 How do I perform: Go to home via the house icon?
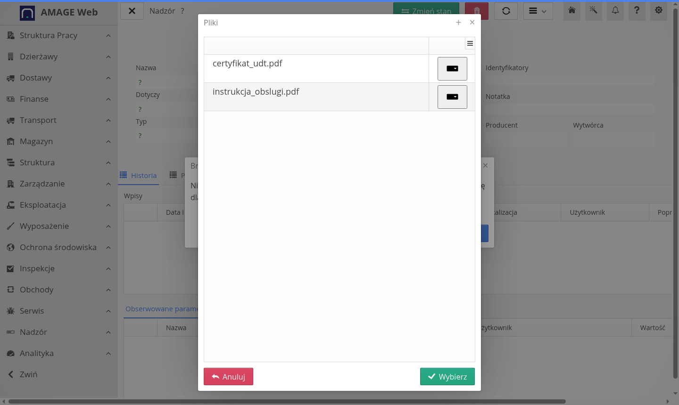click(572, 10)
